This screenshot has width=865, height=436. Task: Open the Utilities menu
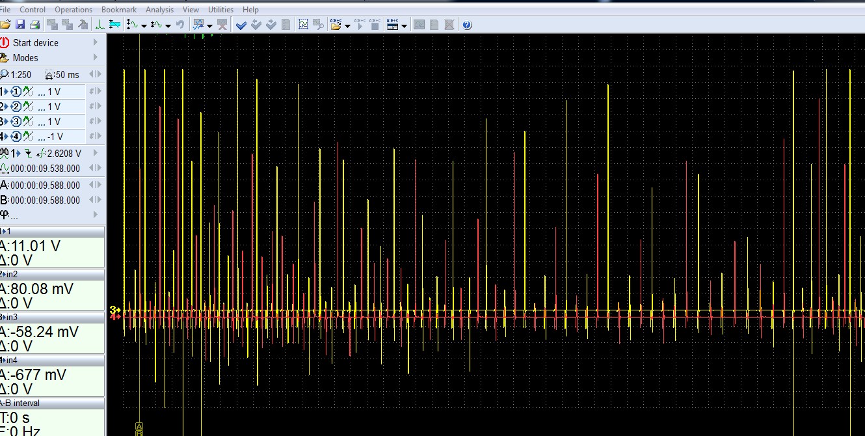pyautogui.click(x=220, y=10)
